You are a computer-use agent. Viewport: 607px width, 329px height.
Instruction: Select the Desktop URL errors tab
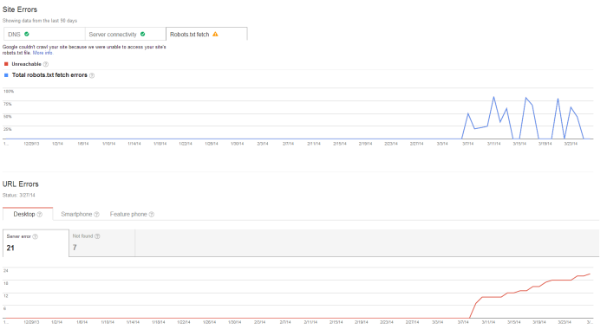pyautogui.click(x=28, y=214)
